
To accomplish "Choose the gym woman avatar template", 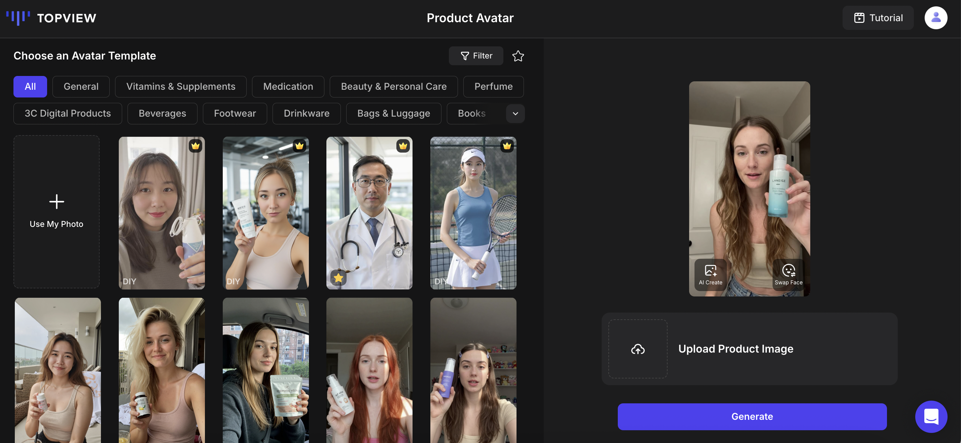I will point(265,213).
